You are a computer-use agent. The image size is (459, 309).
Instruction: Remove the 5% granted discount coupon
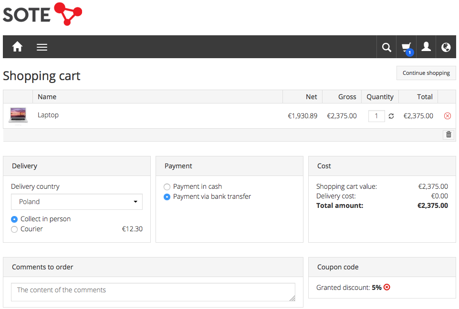[x=387, y=287]
